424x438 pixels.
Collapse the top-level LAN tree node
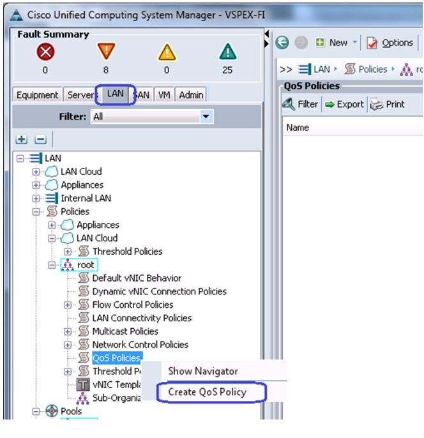tap(20, 158)
